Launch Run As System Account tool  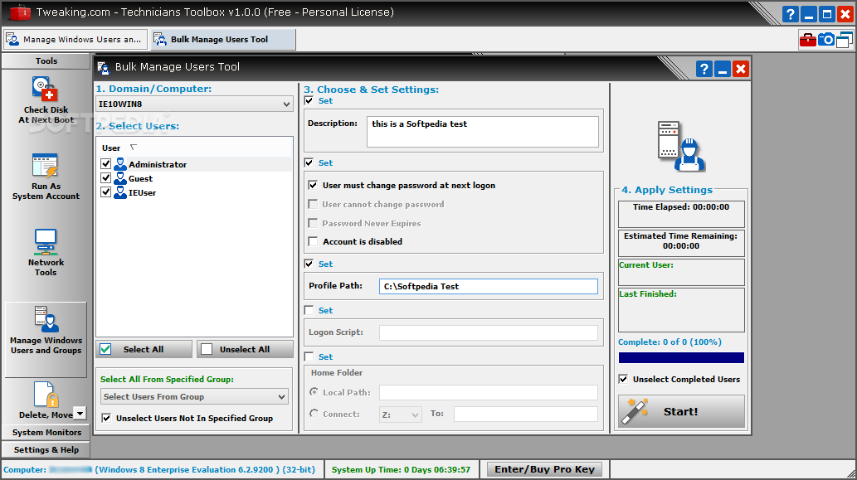(46, 177)
